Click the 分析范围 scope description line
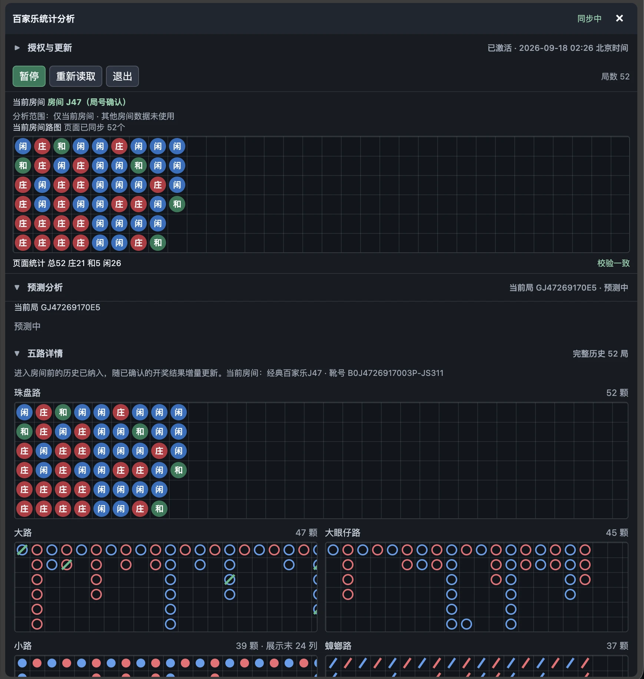644x679 pixels. coord(93,116)
